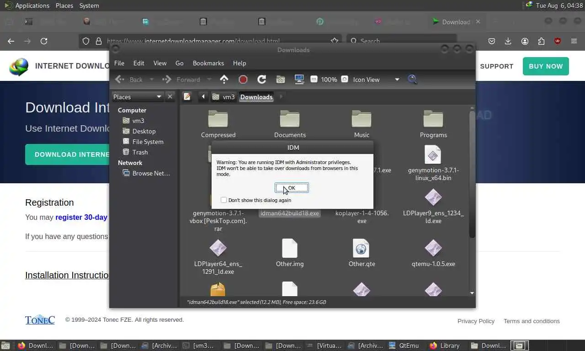Click the red Stop loading icon
This screenshot has width=585, height=351.
(243, 80)
